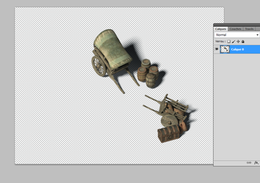Toggle lock position move icon

click(x=238, y=41)
